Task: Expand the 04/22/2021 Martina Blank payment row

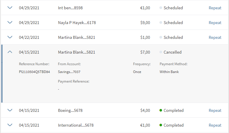Action: tap(10, 37)
